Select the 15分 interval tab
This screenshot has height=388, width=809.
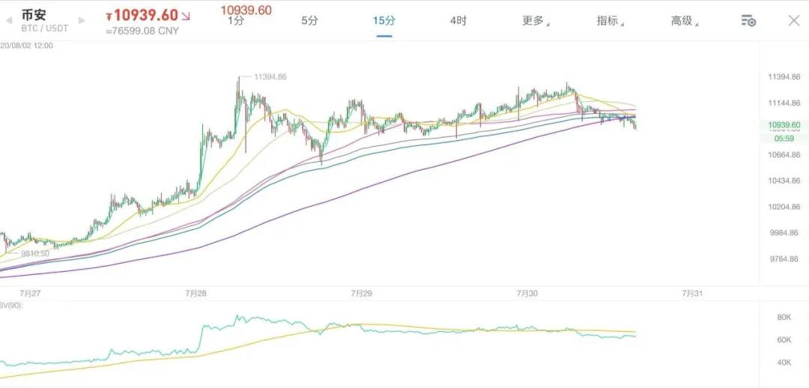(384, 21)
